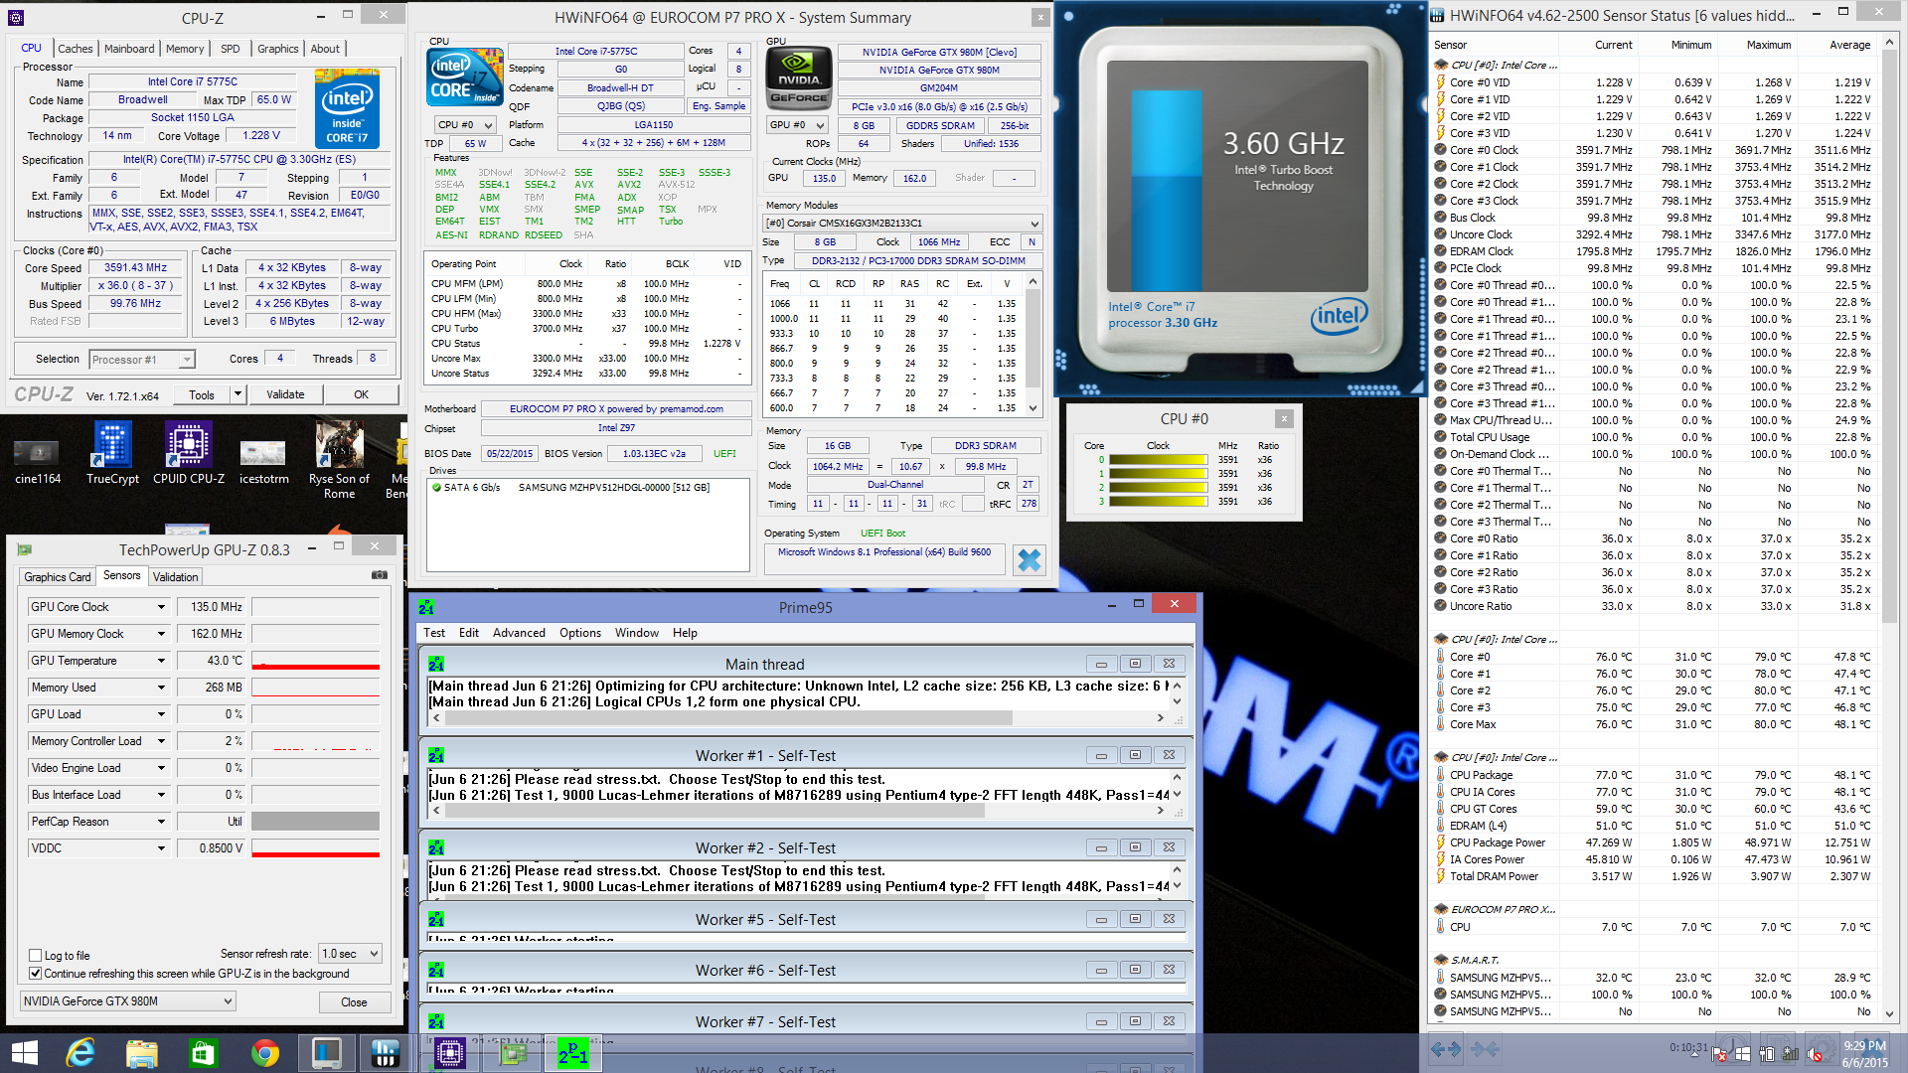Click the NVIDIA GeForce logo in HWiNFO Summary
This screenshot has width=1908, height=1073.
coord(798,78)
